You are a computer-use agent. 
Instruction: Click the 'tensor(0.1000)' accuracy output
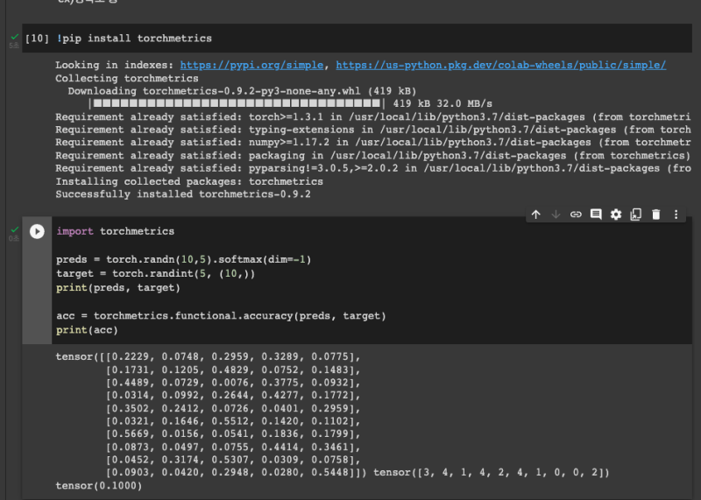point(99,486)
